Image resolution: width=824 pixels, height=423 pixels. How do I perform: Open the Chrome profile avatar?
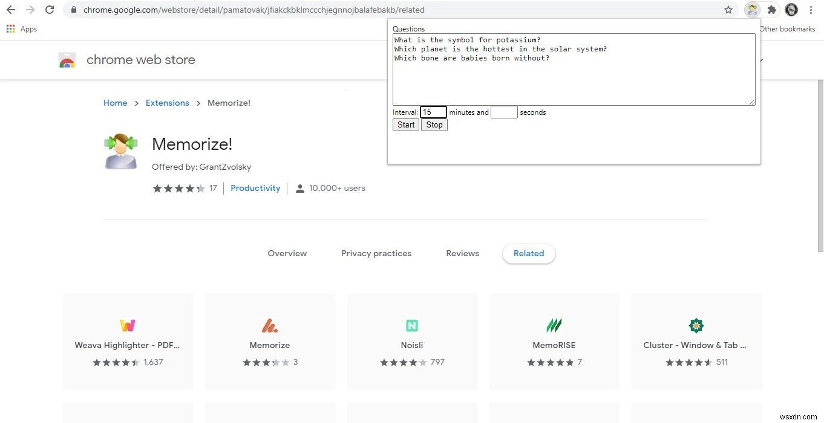click(791, 10)
